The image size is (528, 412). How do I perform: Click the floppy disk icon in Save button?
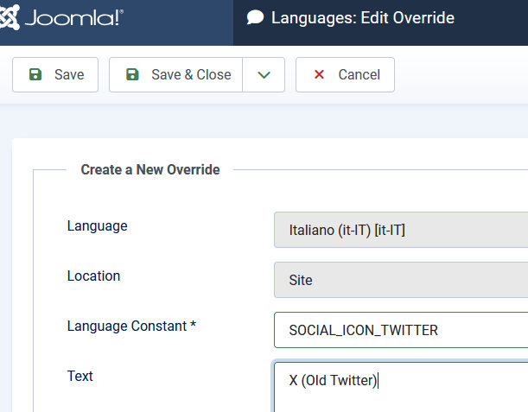[35, 75]
